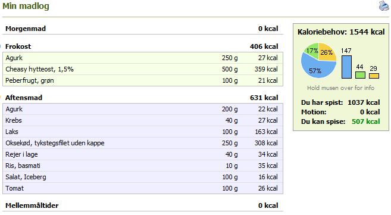The height and width of the screenshot is (215, 391).
Task: Click the yellow 26% pie slice
Action: [327, 52]
